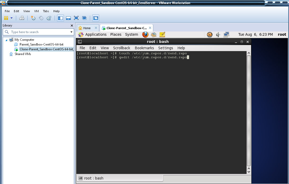Screen dimensions: 289x184
Task: Open terminal View menu
Action: point(105,48)
